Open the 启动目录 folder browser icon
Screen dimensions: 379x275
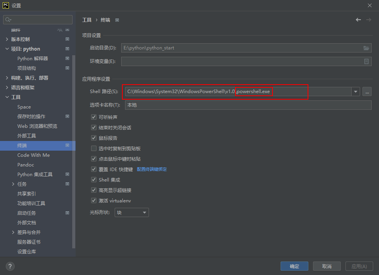coord(367,48)
